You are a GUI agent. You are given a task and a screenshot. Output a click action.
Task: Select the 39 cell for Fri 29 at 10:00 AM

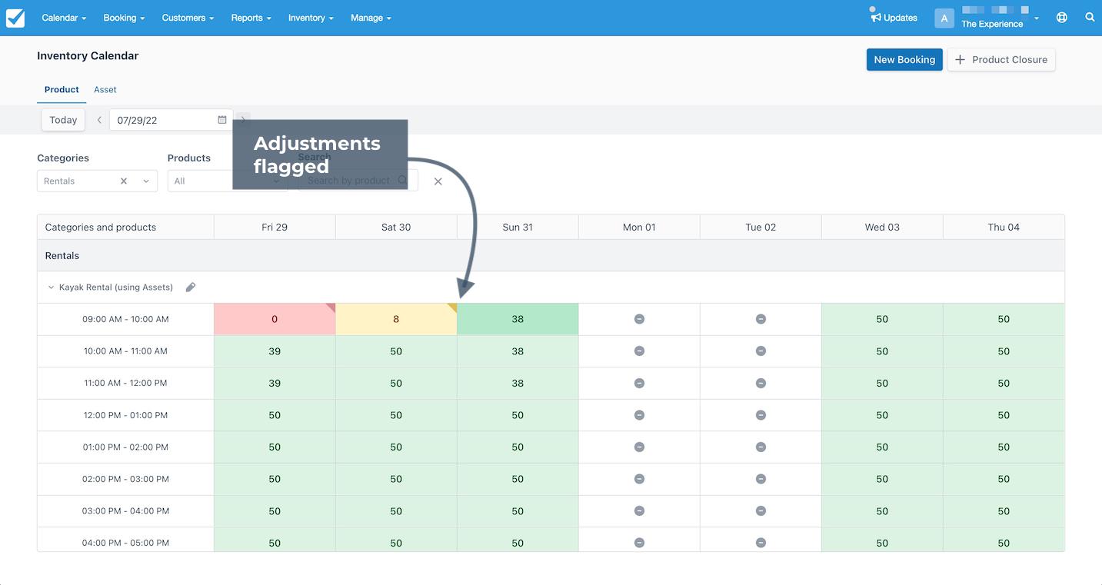coord(275,351)
